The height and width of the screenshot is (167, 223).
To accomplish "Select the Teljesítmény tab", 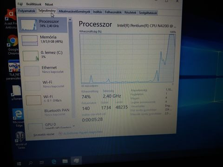I will (47, 11).
